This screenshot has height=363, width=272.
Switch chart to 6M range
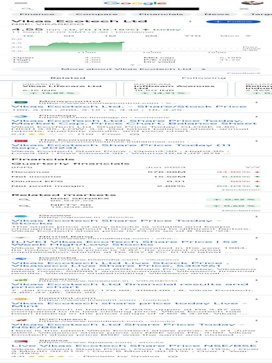click(x=151, y=36)
